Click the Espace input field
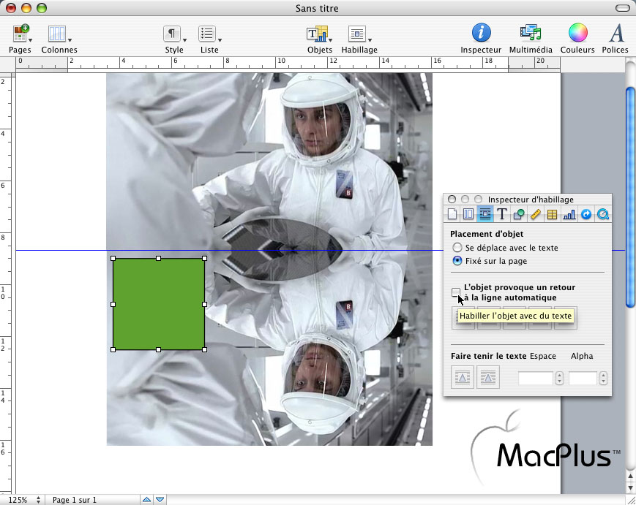636x505 pixels. pyautogui.click(x=536, y=379)
